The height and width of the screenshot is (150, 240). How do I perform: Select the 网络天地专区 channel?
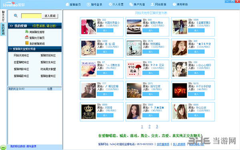22,55
